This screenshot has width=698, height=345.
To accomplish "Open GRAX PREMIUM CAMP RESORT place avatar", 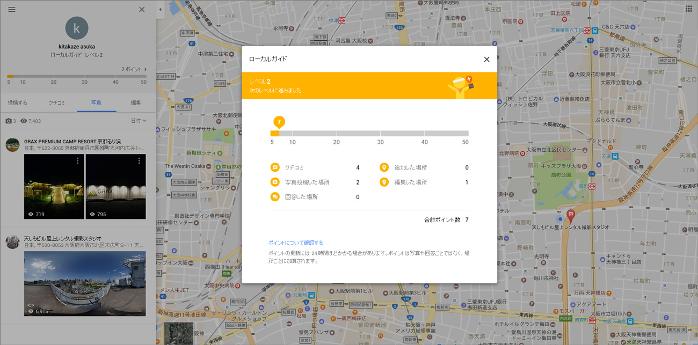I will tap(12, 144).
